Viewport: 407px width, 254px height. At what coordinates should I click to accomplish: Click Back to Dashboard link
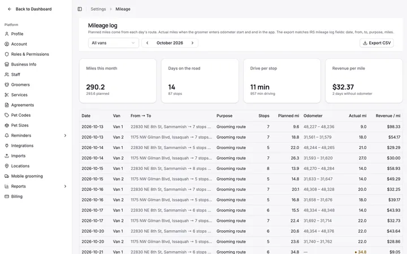(33, 9)
